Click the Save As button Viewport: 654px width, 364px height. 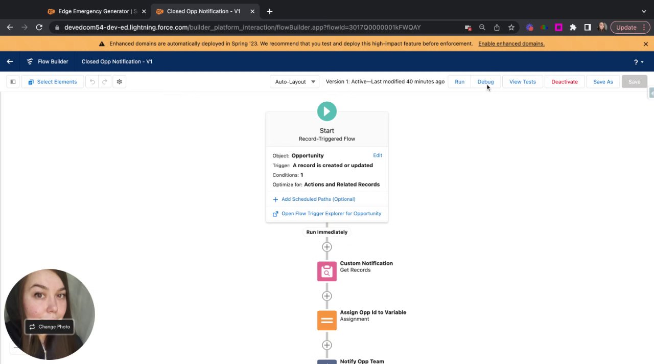603,82
